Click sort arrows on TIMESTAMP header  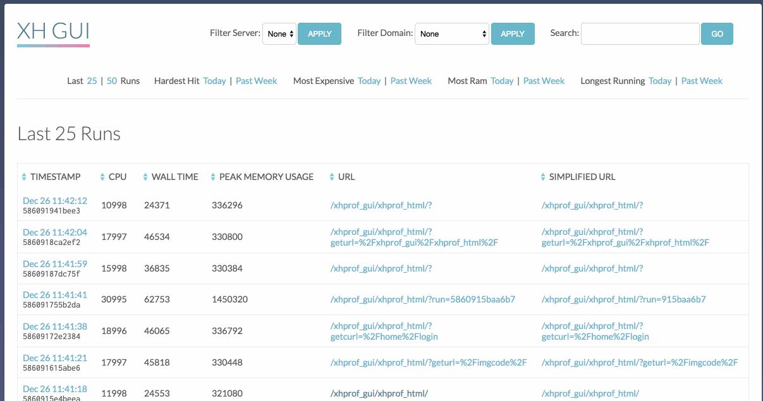click(24, 177)
